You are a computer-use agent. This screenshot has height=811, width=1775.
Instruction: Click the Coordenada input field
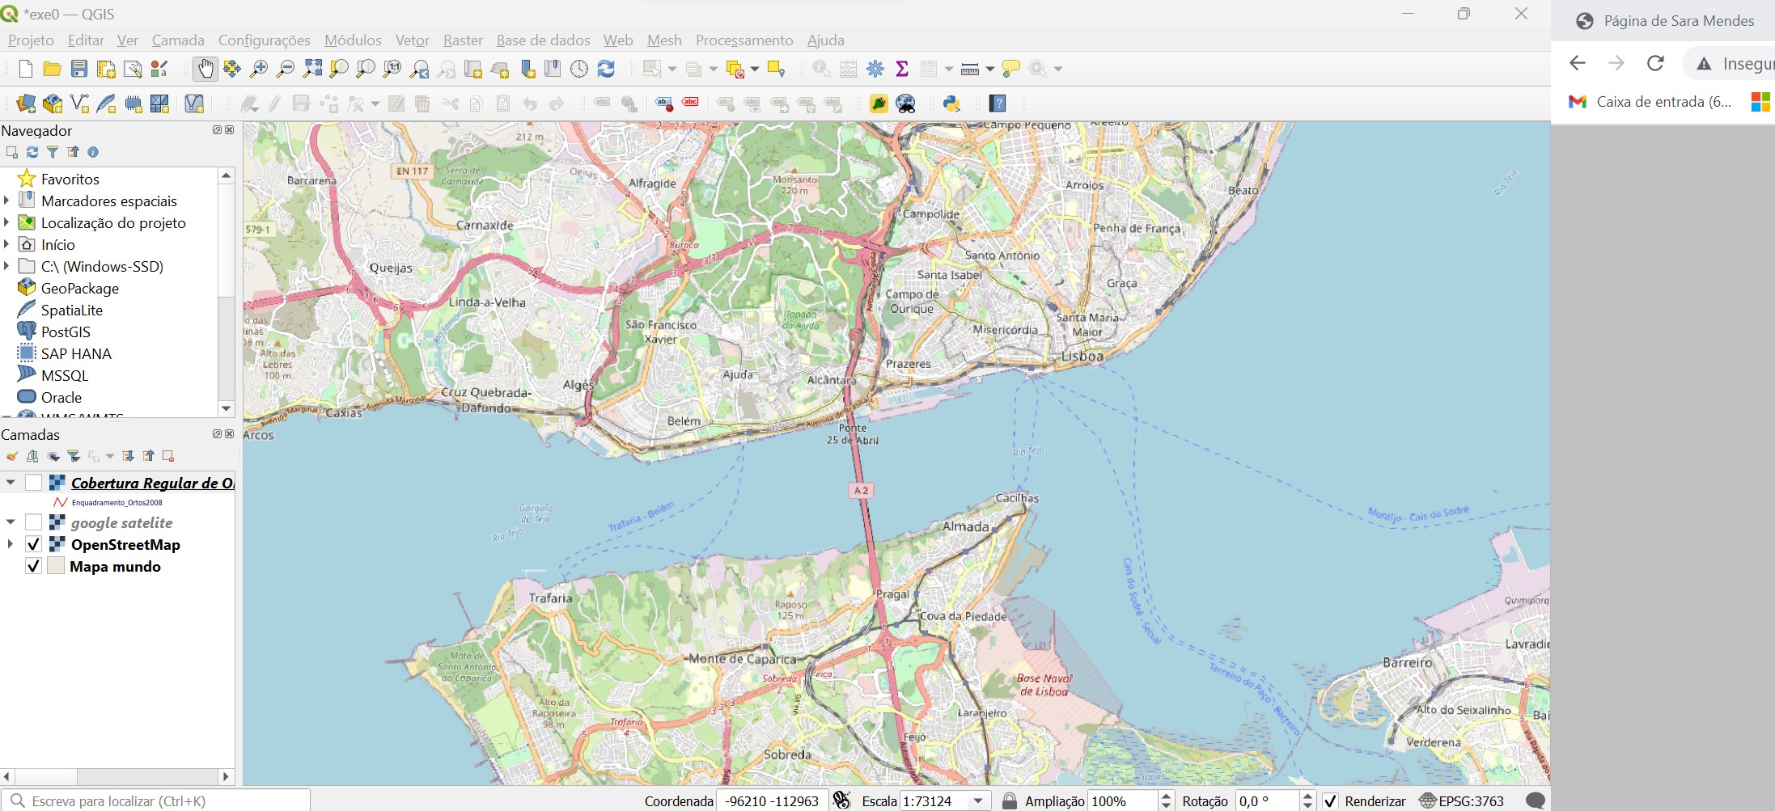772,800
